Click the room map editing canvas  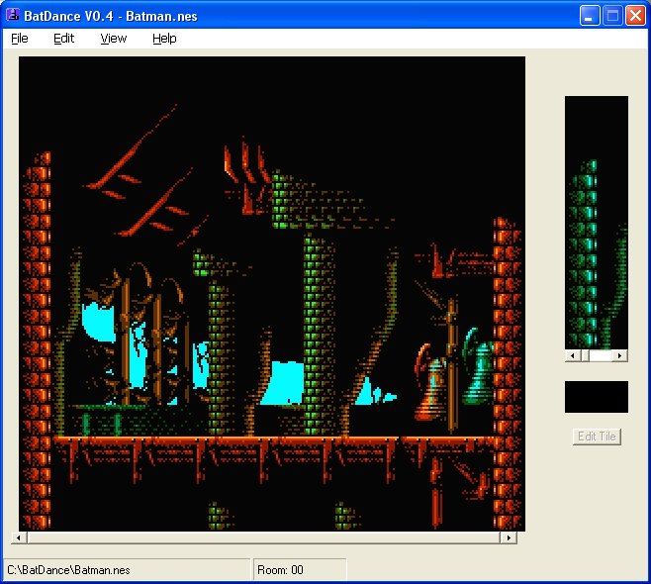(272, 294)
